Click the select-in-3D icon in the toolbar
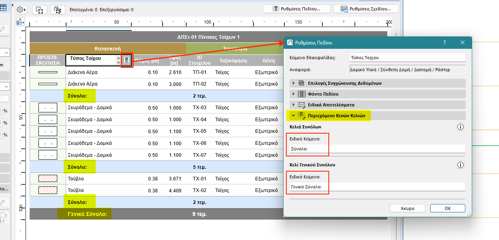499x240 pixels. pyautogui.click(x=58, y=9)
